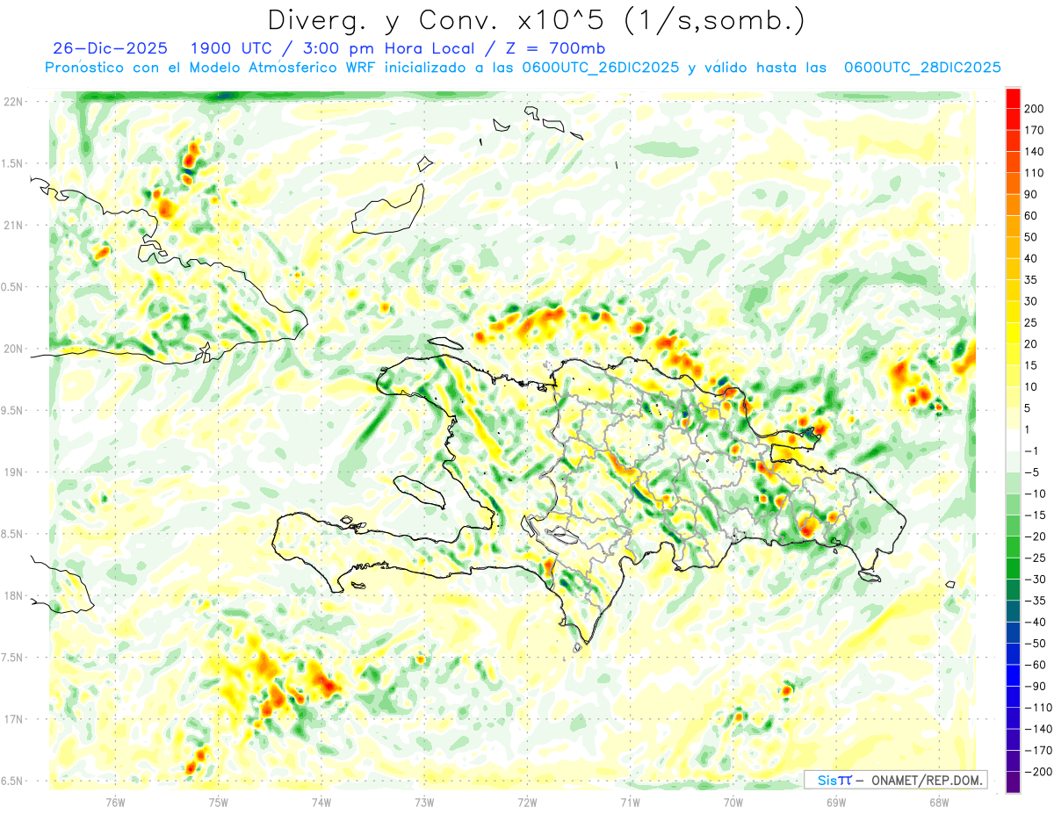Click the colorbar label '-25'
Screen dimensions: 1054x814
click(1035, 558)
